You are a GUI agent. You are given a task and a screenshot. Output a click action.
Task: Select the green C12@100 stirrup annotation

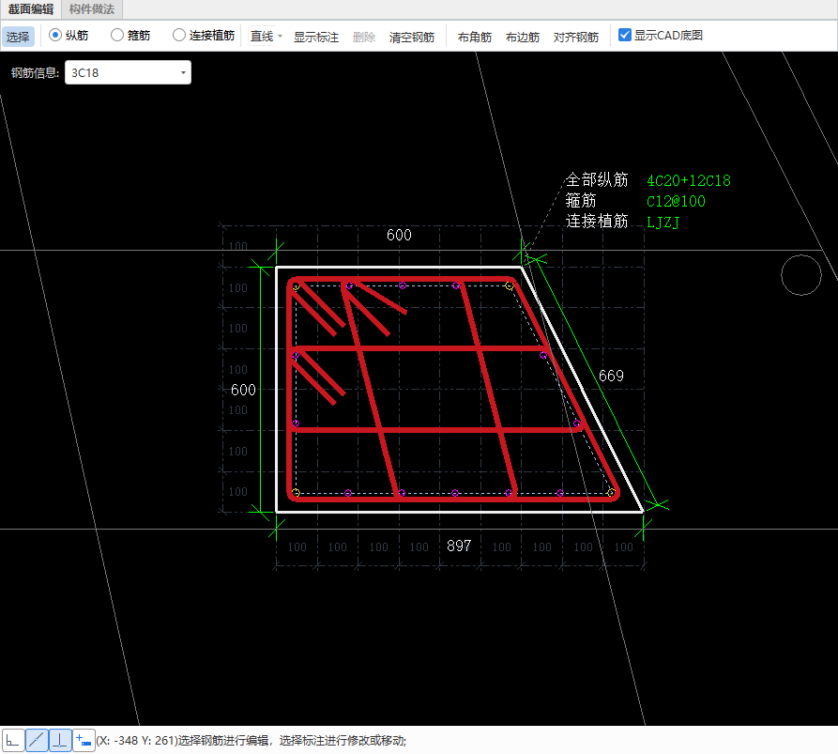click(676, 202)
